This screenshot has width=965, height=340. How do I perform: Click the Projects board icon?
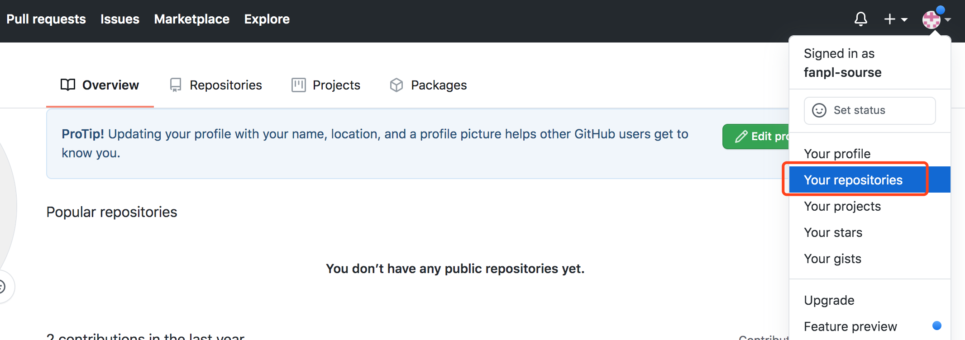click(299, 85)
